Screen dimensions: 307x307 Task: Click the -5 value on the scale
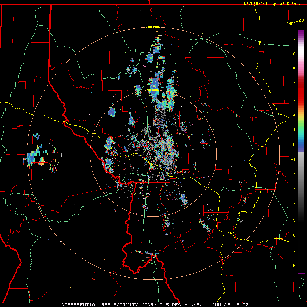(x=293, y=220)
